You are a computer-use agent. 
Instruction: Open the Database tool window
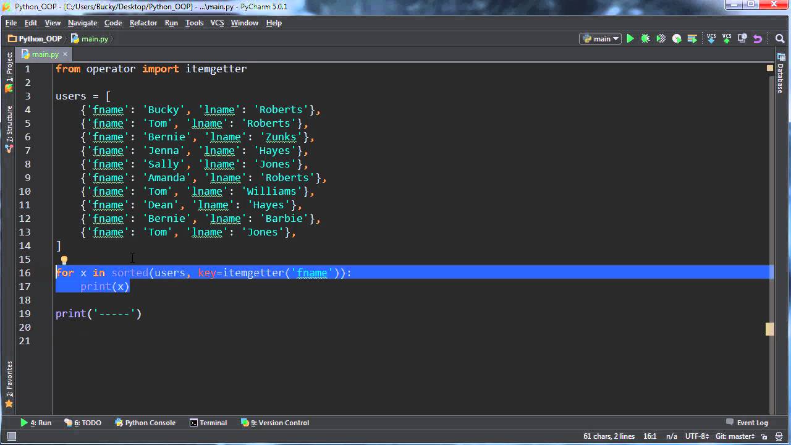coord(780,73)
